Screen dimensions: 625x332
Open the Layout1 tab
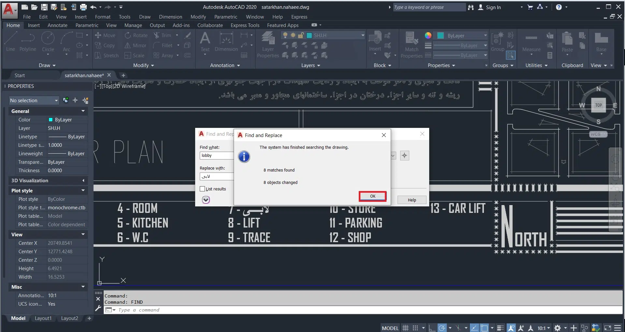click(x=43, y=318)
